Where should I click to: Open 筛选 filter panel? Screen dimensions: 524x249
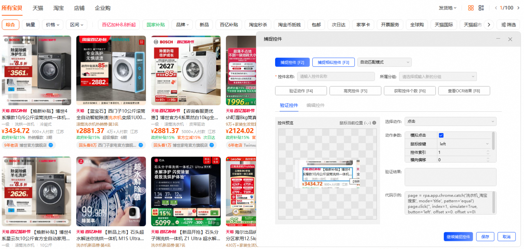point(508,25)
